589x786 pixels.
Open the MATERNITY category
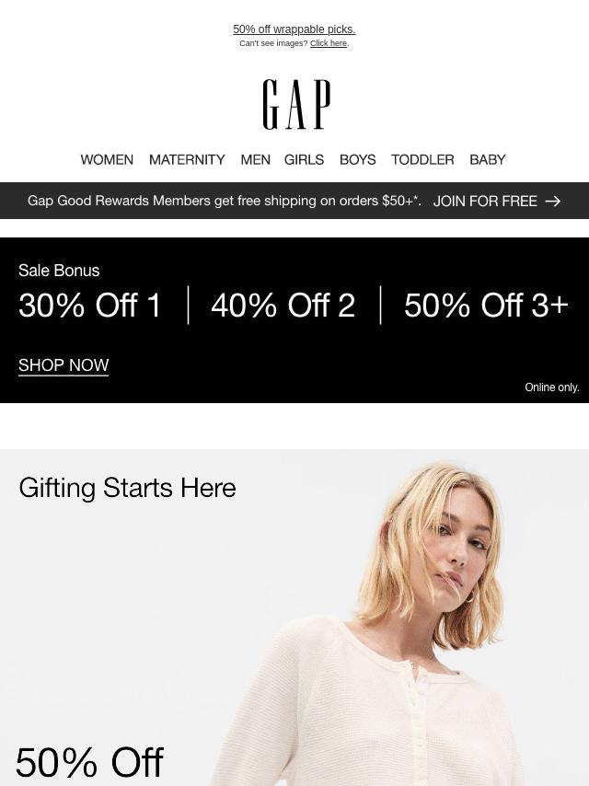187,159
